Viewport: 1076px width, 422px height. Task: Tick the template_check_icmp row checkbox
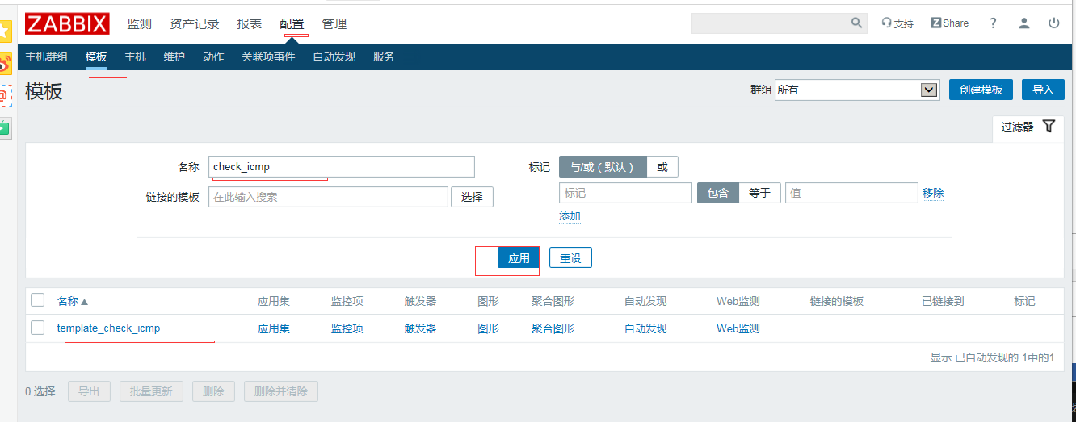coord(38,328)
